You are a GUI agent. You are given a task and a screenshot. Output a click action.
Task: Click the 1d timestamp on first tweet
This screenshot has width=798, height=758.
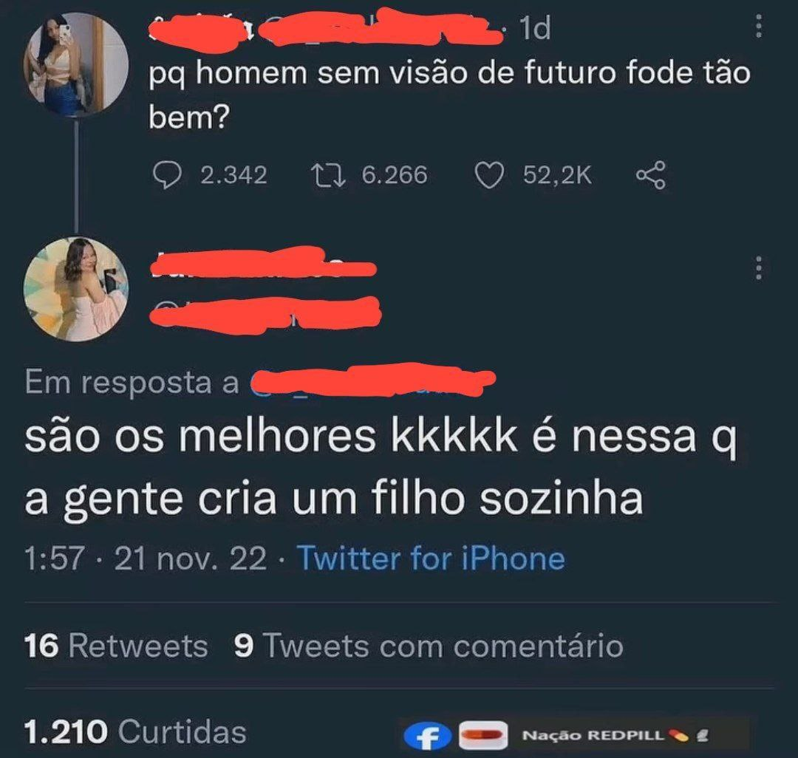coord(536,28)
